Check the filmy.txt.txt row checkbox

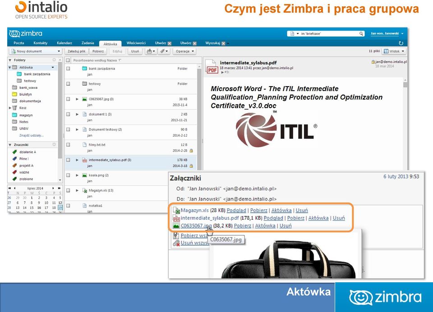(68, 145)
